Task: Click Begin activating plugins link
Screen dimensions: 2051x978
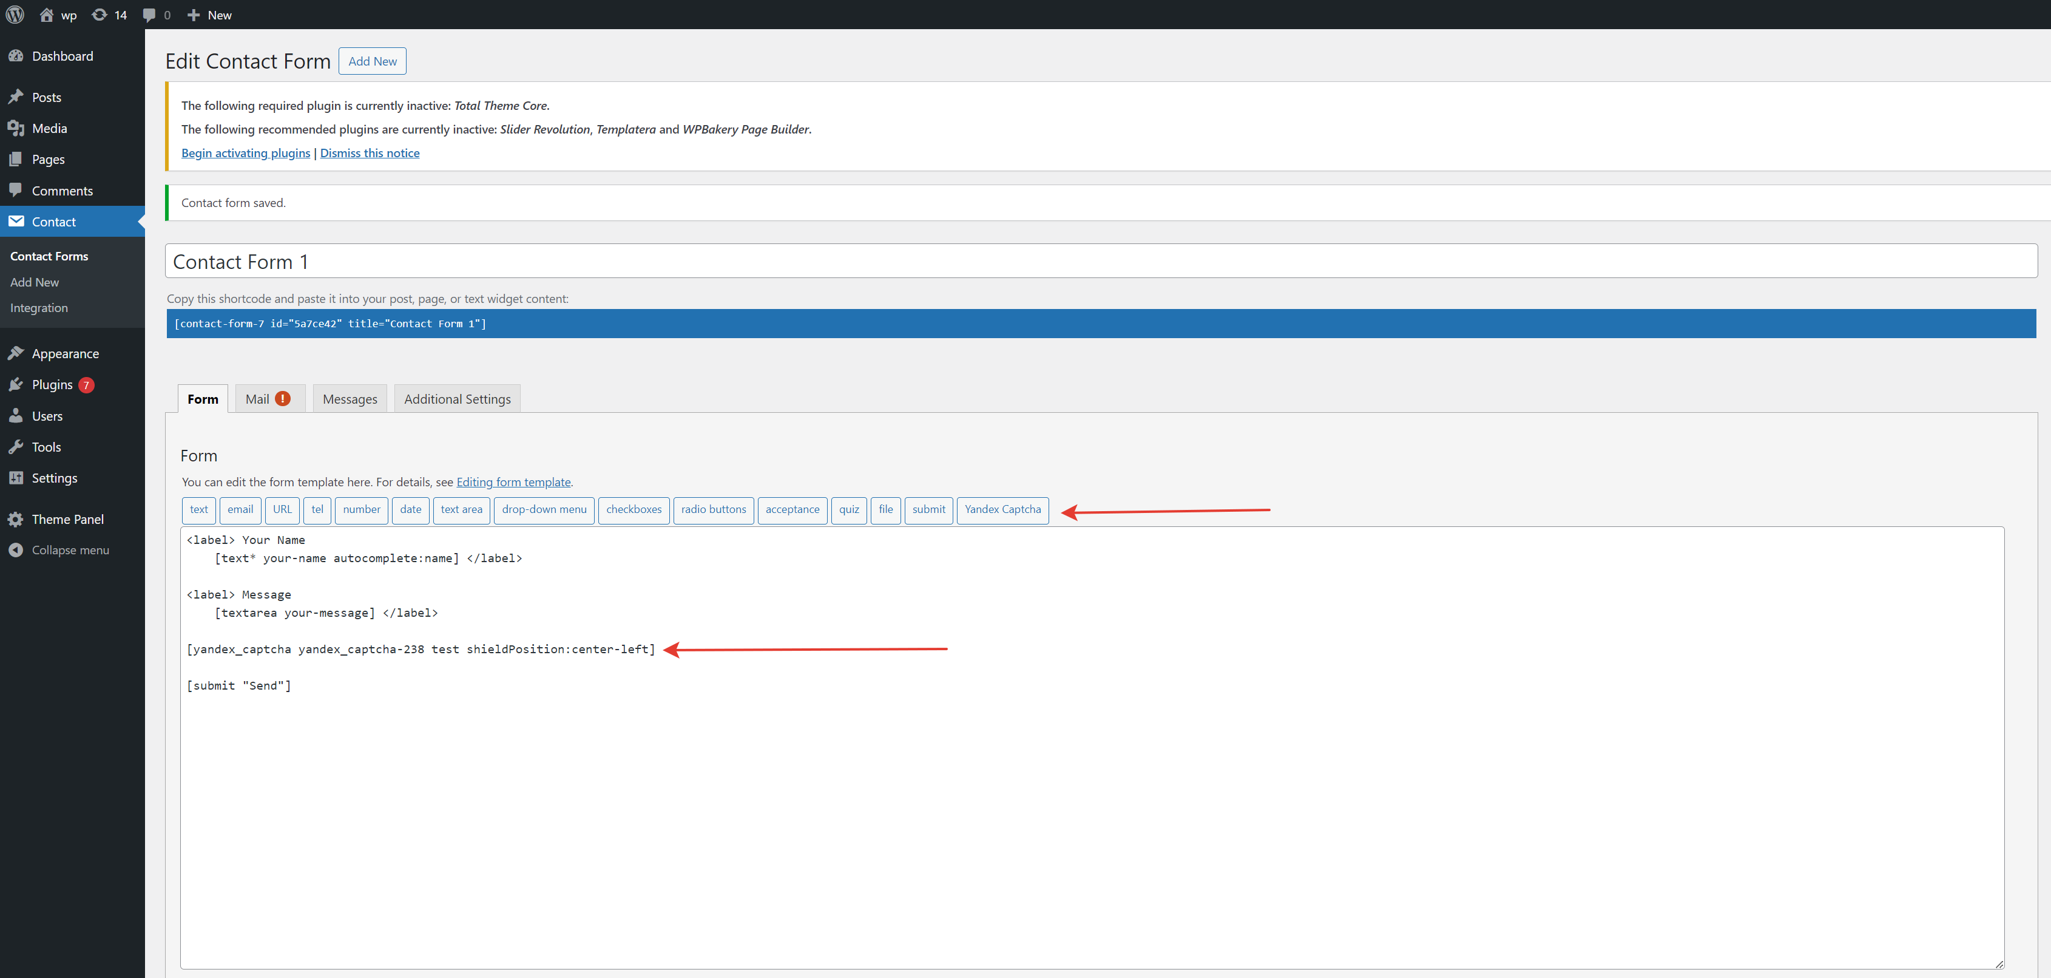Action: click(245, 153)
